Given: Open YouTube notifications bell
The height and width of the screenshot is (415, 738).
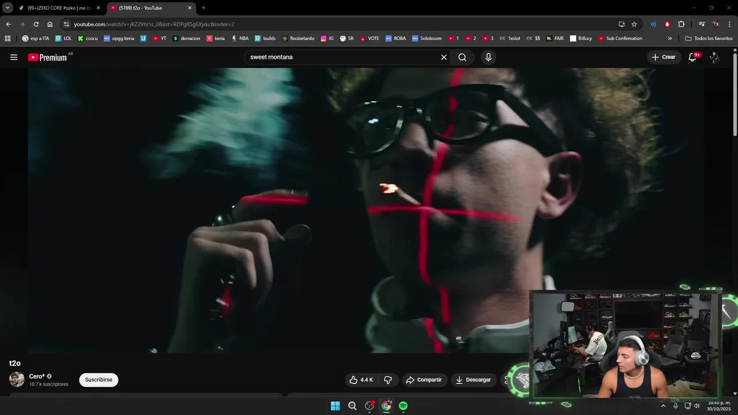Looking at the screenshot, I should tap(692, 57).
